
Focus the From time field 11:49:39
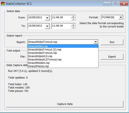[61, 18]
